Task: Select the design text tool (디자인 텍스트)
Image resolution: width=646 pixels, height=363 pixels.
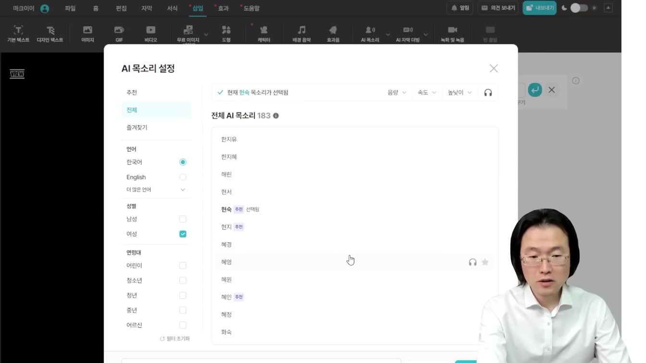Action: pyautogui.click(x=50, y=34)
